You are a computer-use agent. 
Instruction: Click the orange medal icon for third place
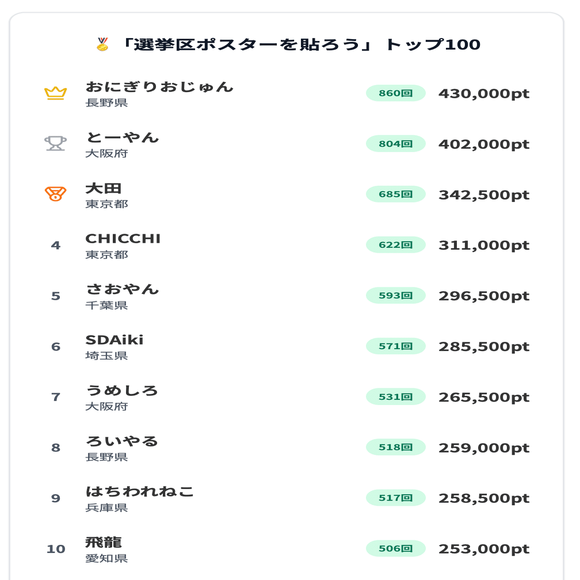click(55, 194)
